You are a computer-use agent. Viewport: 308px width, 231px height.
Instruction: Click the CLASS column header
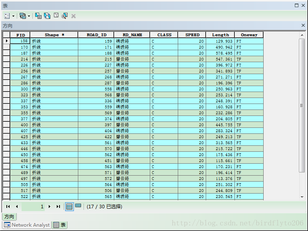coord(164,35)
